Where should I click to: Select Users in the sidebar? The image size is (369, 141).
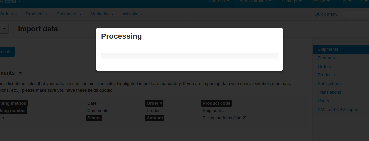323,101
